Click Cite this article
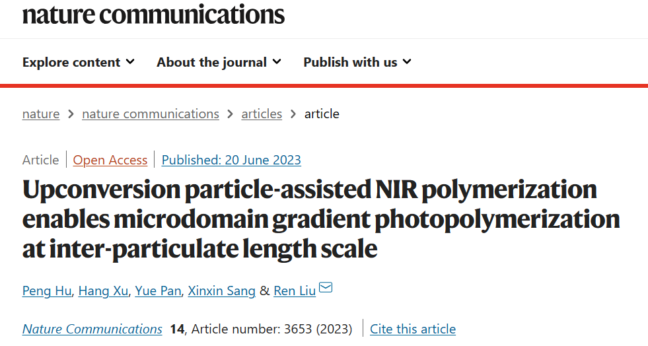 (x=413, y=329)
